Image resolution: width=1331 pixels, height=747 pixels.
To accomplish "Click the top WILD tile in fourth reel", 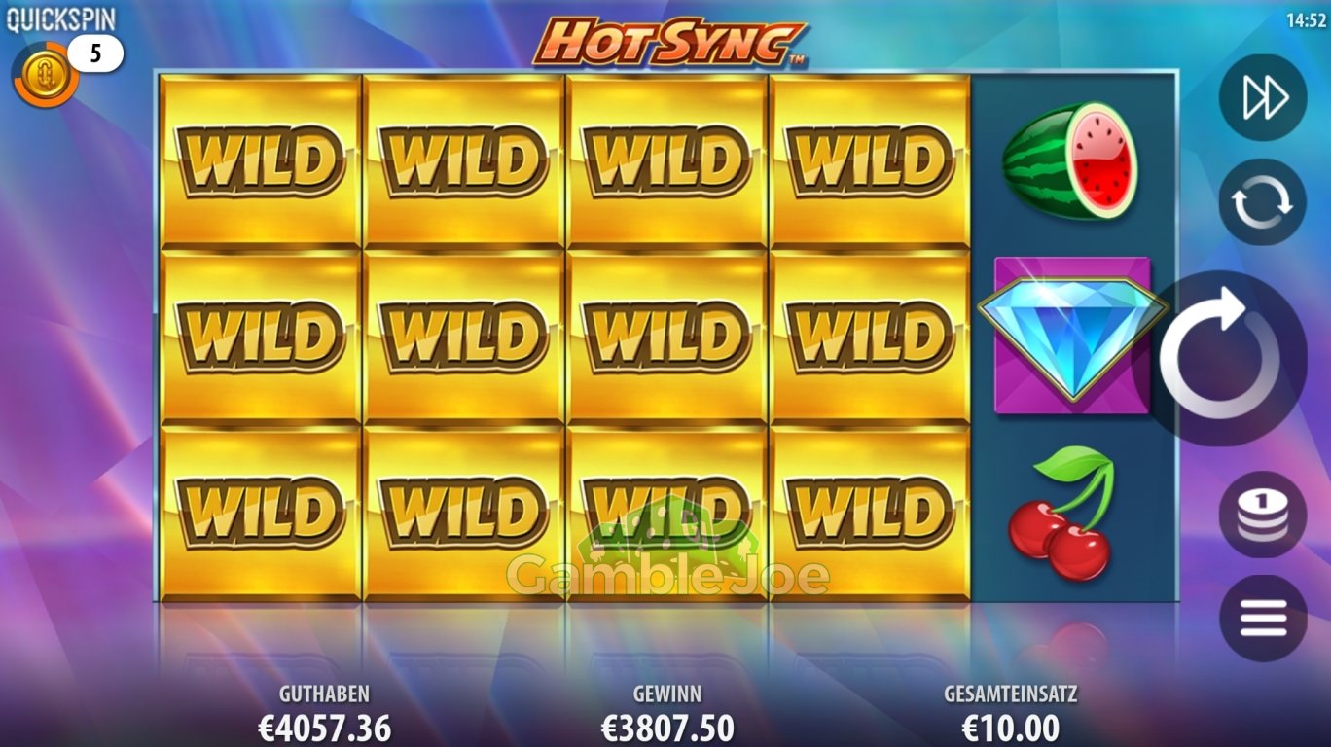I will click(870, 161).
